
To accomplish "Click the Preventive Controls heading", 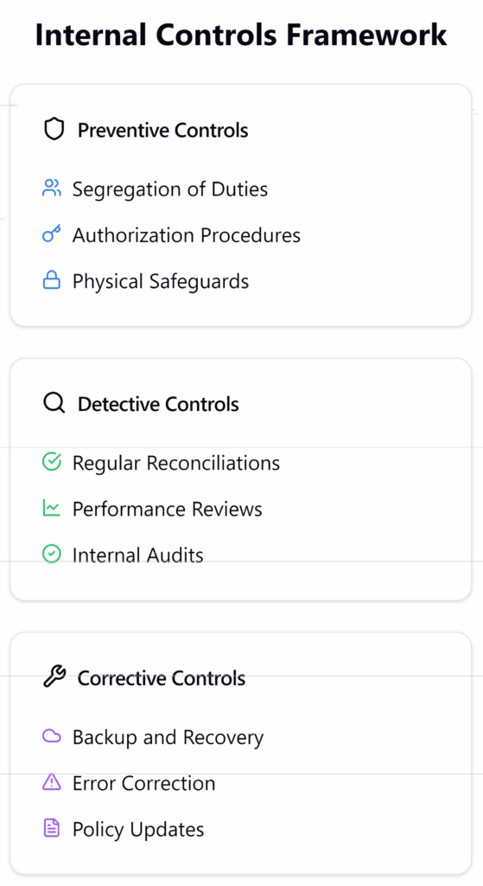I will pyautogui.click(x=163, y=130).
